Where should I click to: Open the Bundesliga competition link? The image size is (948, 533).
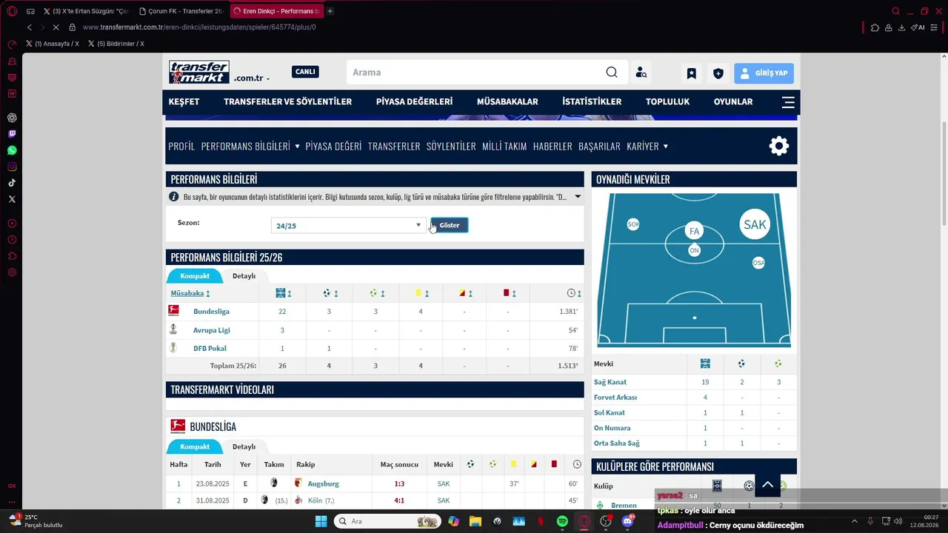tap(211, 312)
